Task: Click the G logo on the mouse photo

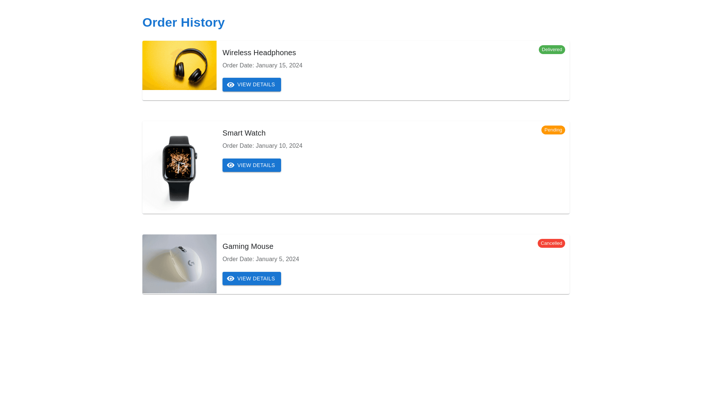Action: (191, 263)
